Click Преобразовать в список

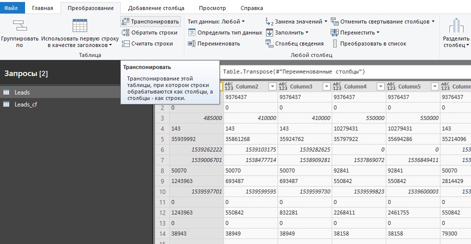pos(369,44)
